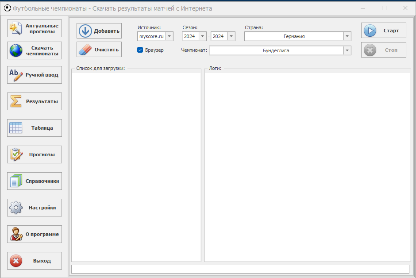Maximize the window
Viewport: 416px width, 278px height.
coord(384,8)
